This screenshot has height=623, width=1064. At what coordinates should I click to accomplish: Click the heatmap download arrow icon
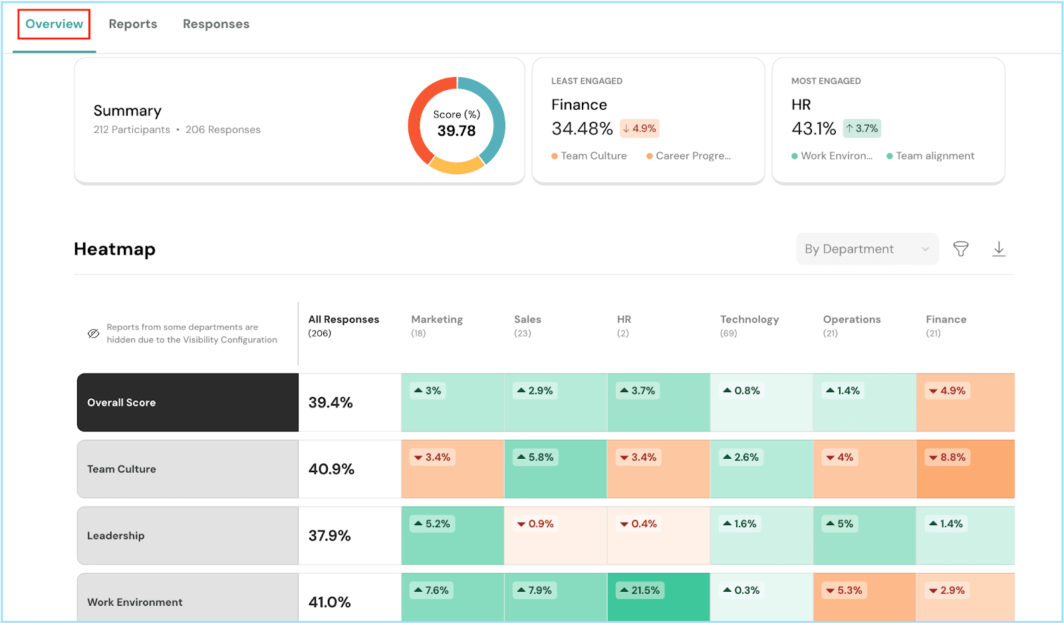pyautogui.click(x=998, y=249)
